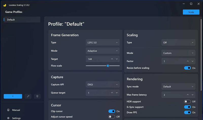
Task: Toggle the Draw FPS switch
Action: click(x=188, y=112)
